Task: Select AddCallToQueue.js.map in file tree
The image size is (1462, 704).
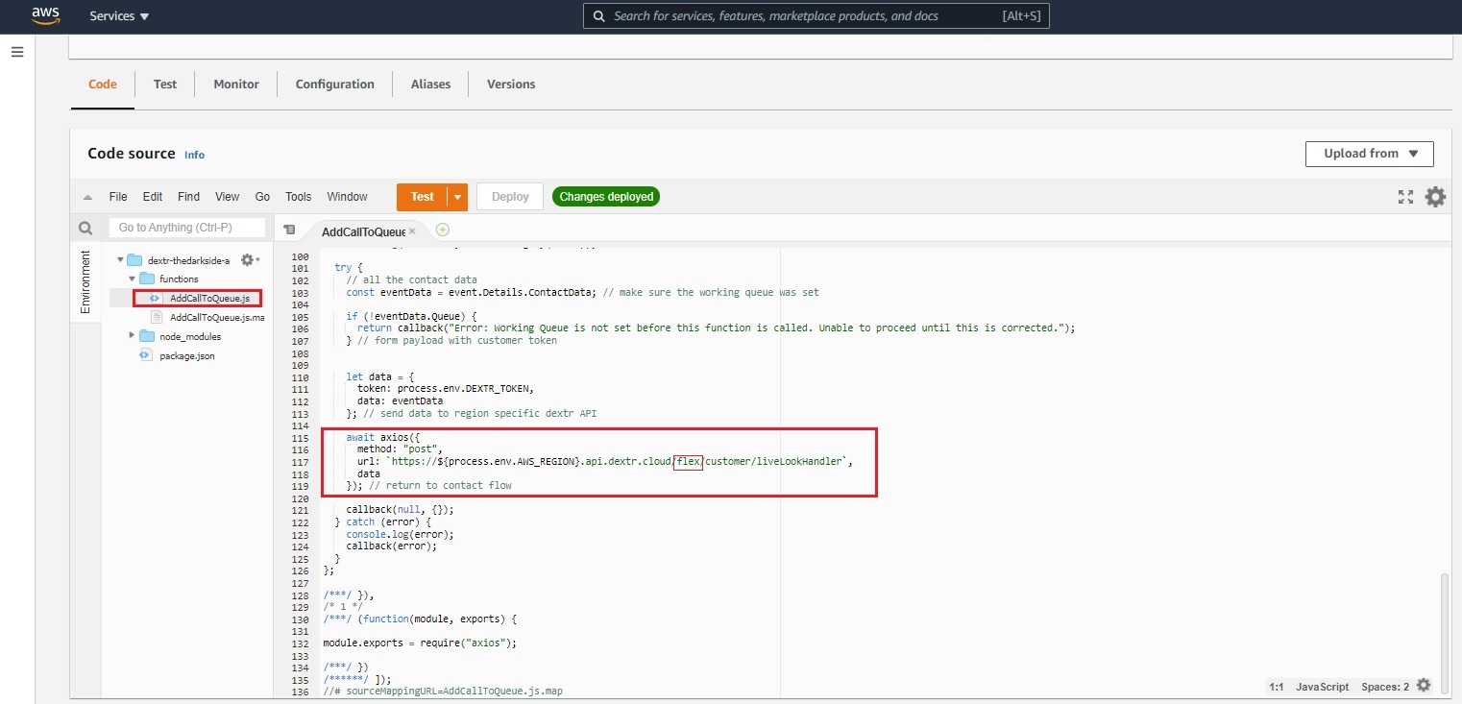Action: coord(217,317)
